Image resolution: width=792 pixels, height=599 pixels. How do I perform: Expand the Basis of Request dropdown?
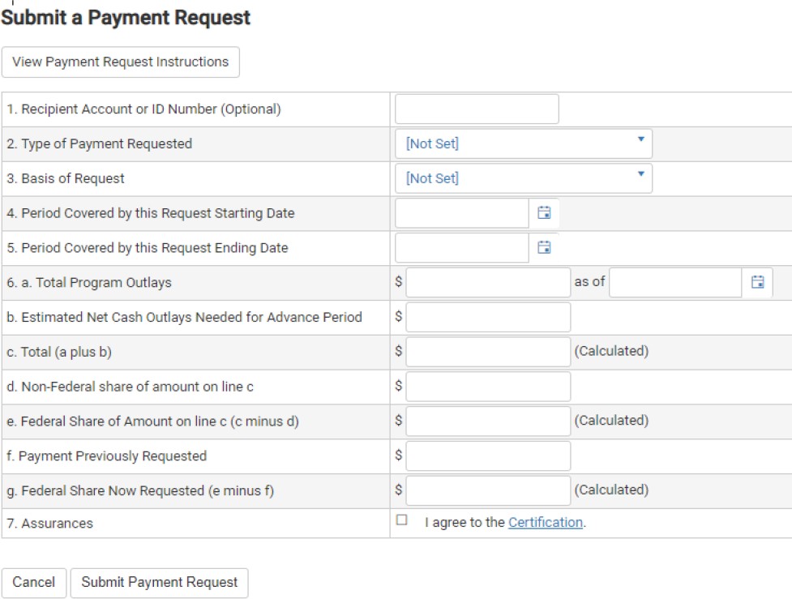click(523, 178)
